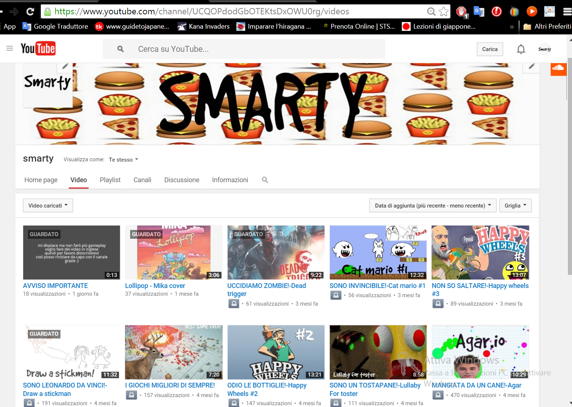This screenshot has height=407, width=572.
Task: Click the smarty channel name
Action: pyautogui.click(x=38, y=159)
